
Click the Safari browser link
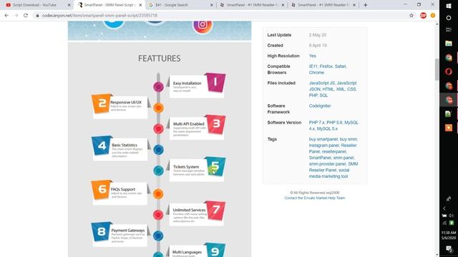[x=341, y=66]
